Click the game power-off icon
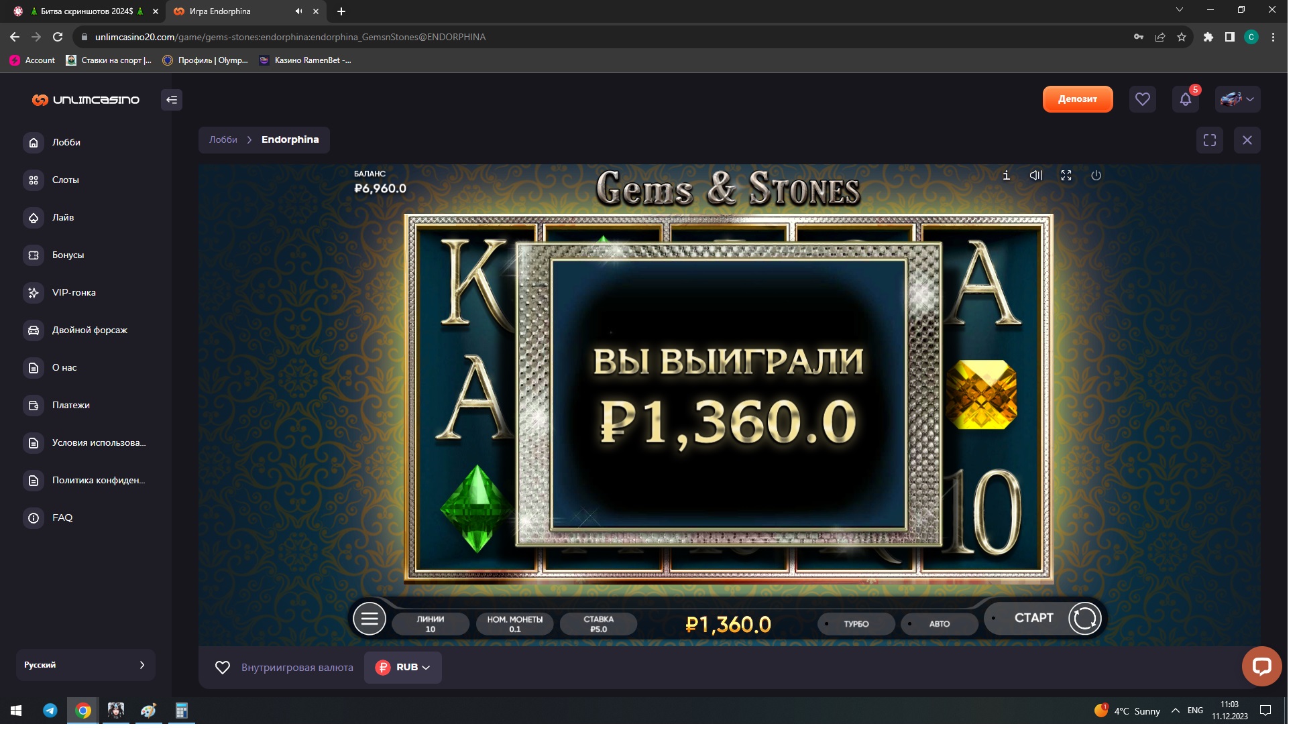Image resolution: width=1301 pixels, height=736 pixels. click(x=1096, y=176)
